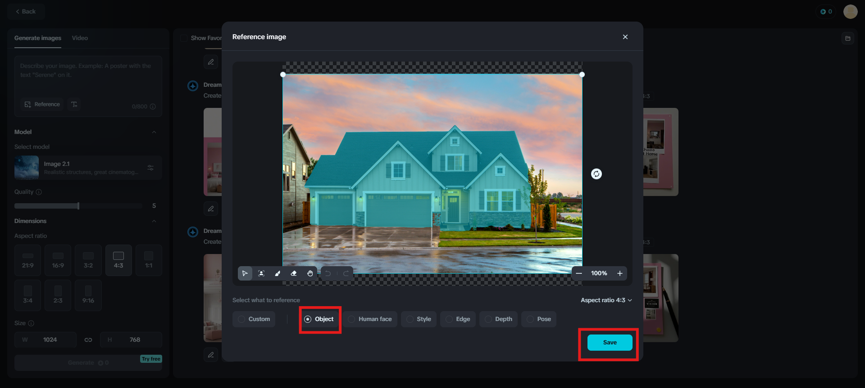The width and height of the screenshot is (865, 388).
Task: Go Back using top-left button
Action: (x=26, y=12)
